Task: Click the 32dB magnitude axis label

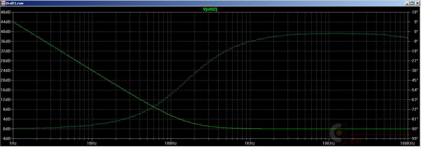Action: click(x=6, y=51)
